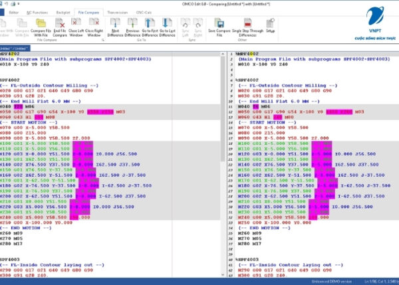Click 'FL-Outside Contour Milling' comment in right pane
399x285 pixels.
pyautogui.click(x=288, y=86)
